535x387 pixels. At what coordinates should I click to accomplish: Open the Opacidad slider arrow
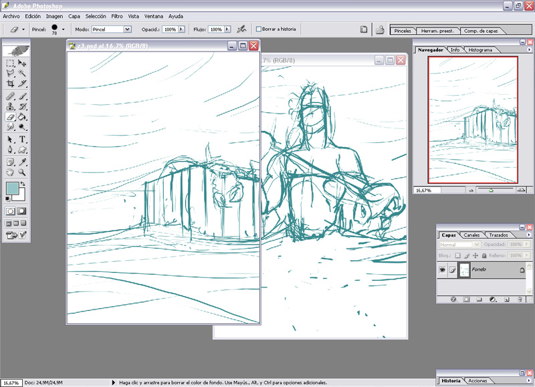click(x=181, y=29)
